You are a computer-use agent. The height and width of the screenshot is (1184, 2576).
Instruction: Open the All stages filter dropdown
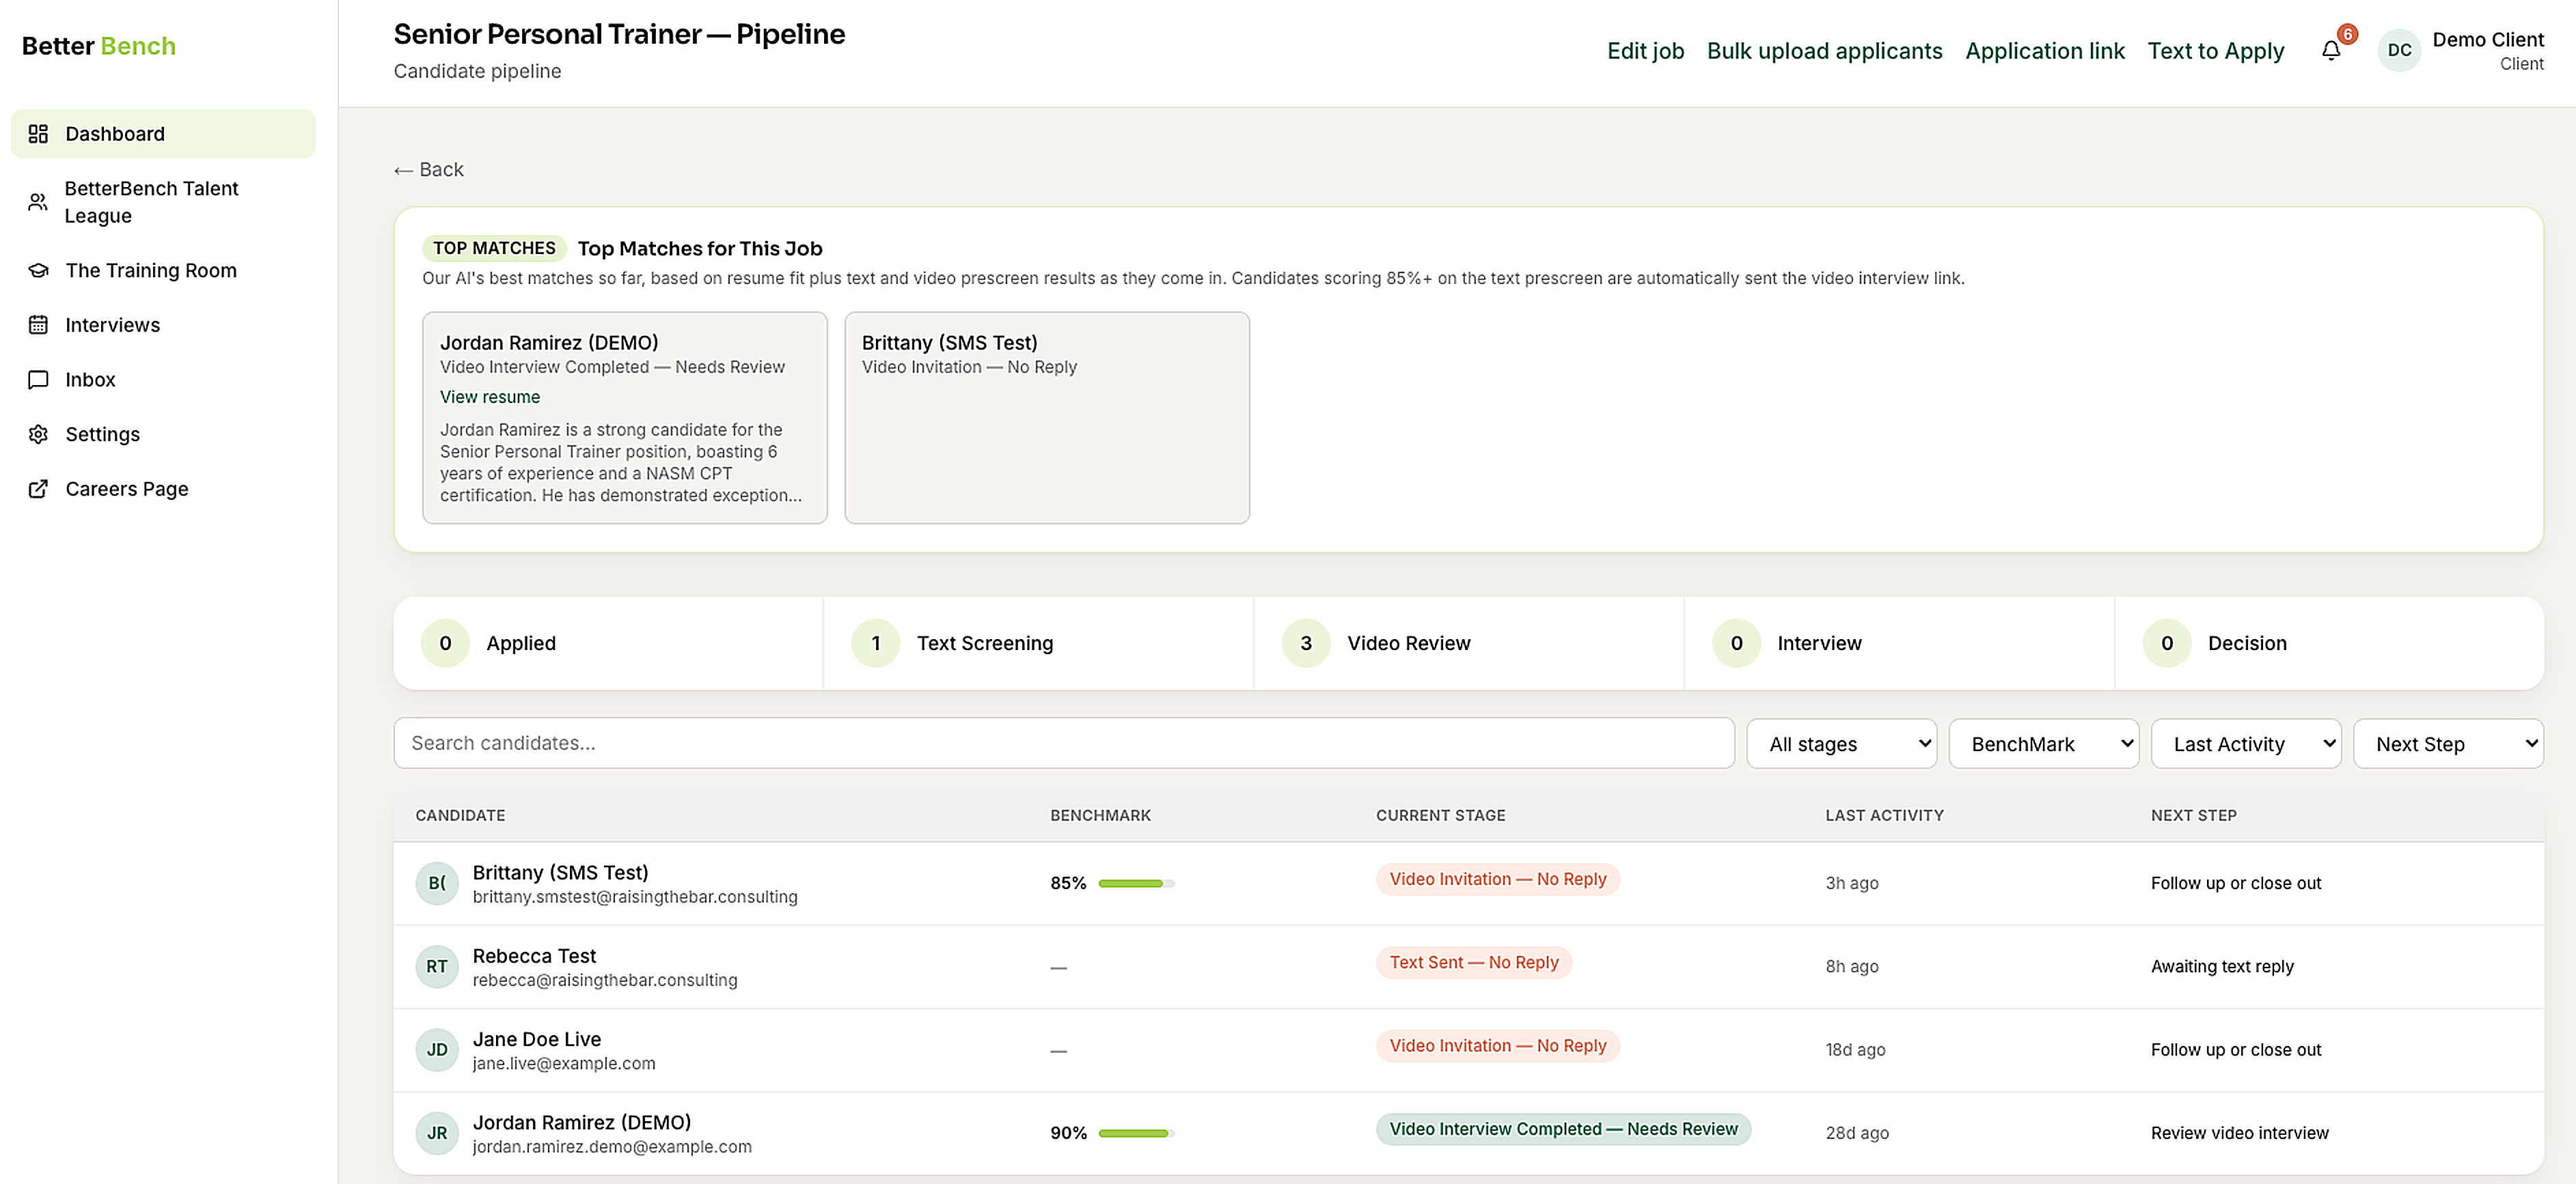(1841, 744)
